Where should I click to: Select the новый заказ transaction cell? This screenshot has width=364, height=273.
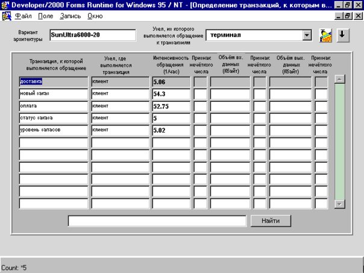point(54,94)
